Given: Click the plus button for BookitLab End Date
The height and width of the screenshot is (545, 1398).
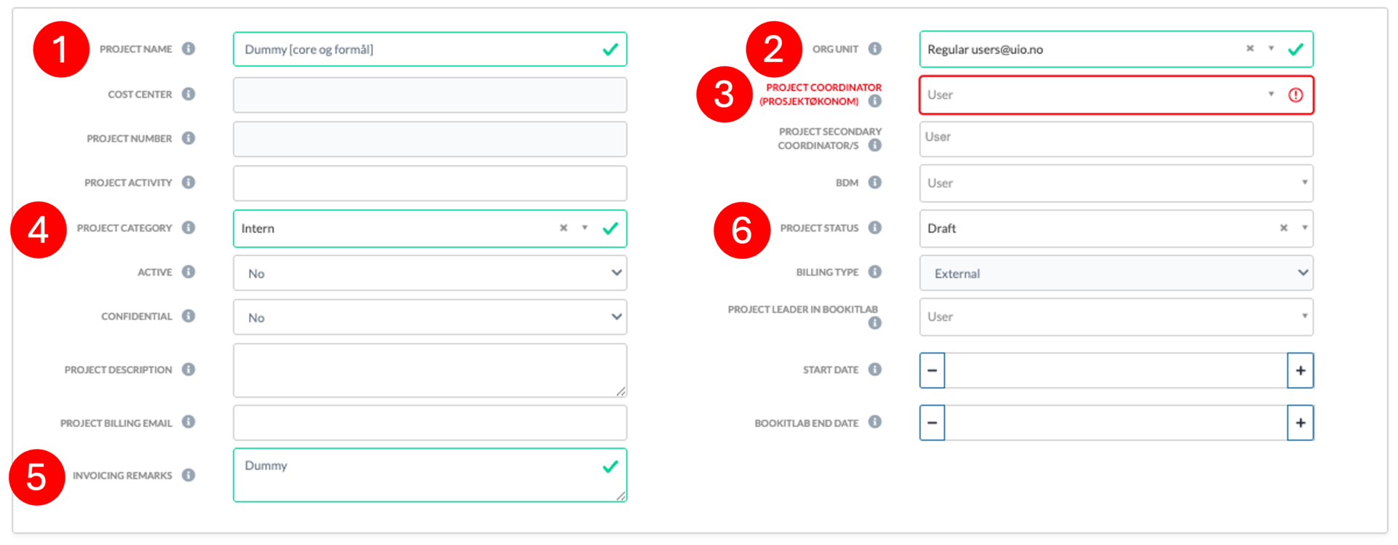Looking at the screenshot, I should (x=1300, y=423).
